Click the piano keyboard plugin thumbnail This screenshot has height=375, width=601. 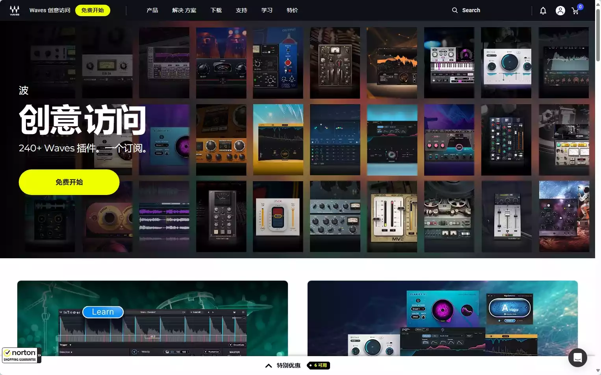point(449,63)
